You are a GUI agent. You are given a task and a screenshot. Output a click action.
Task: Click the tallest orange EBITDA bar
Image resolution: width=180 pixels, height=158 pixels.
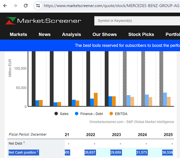tap(96, 99)
